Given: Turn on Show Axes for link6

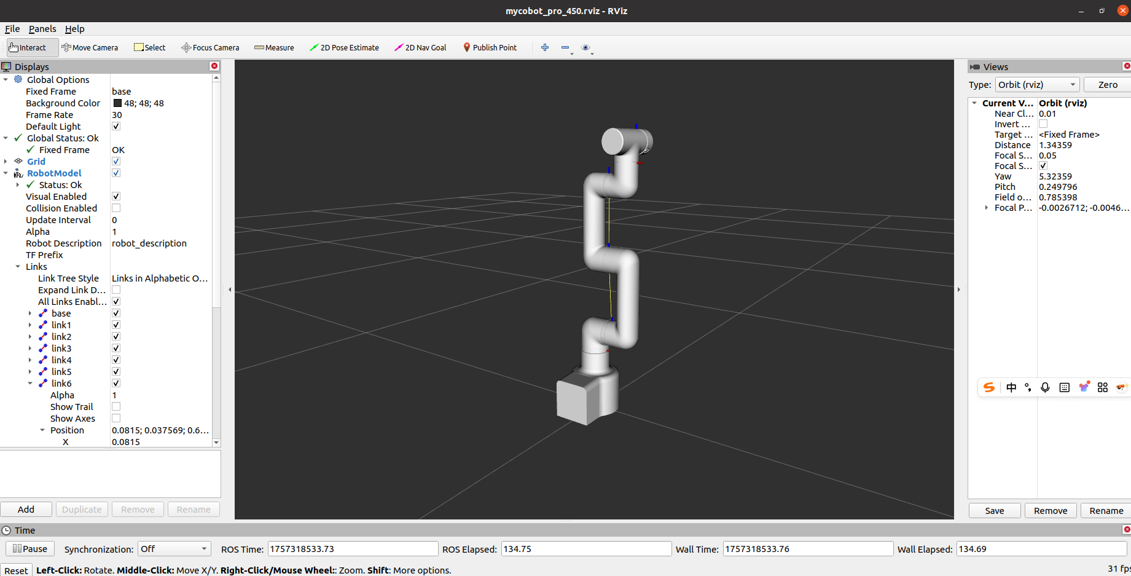Looking at the screenshot, I should (x=116, y=419).
